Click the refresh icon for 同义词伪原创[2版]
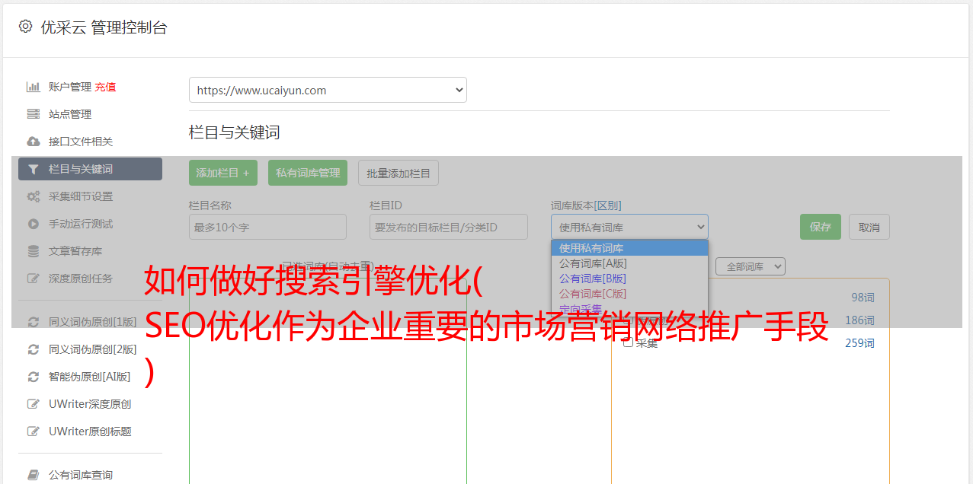 pyautogui.click(x=33, y=349)
